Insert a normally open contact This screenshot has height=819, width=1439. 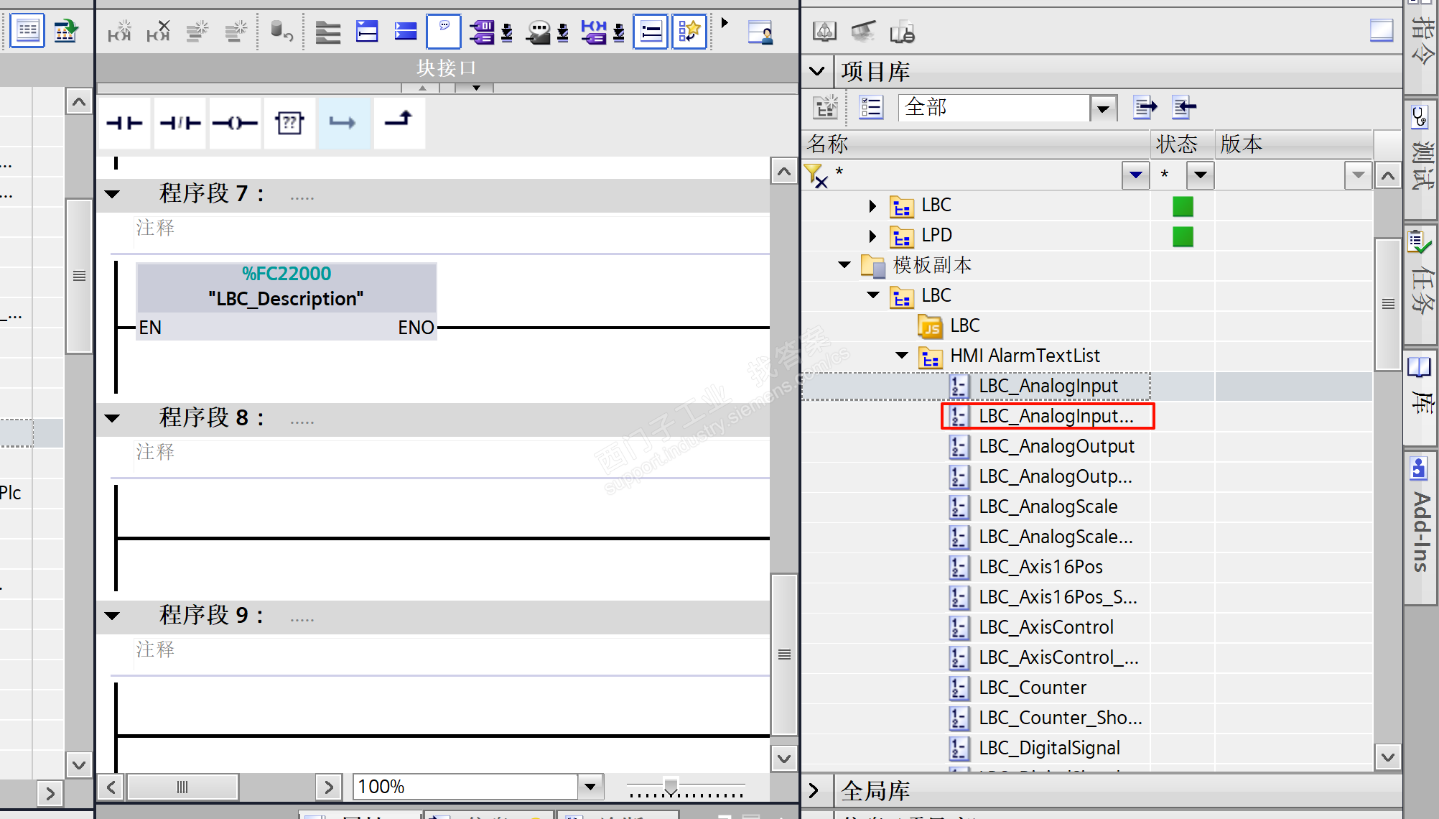tap(124, 124)
